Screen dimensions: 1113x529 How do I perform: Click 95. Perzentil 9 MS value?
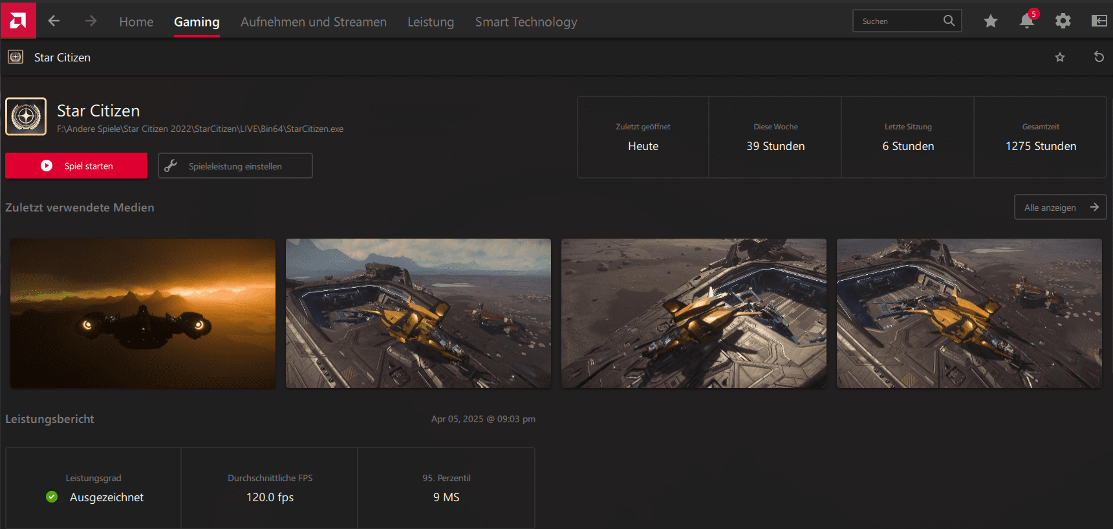446,497
